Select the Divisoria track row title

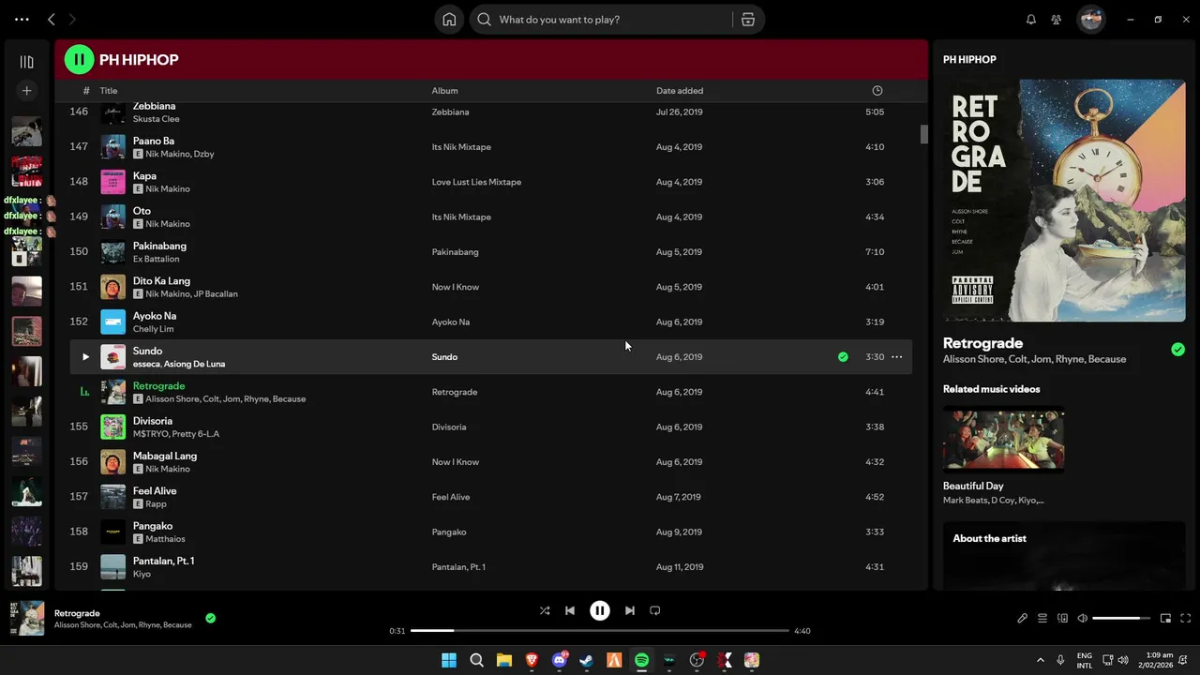(x=153, y=421)
